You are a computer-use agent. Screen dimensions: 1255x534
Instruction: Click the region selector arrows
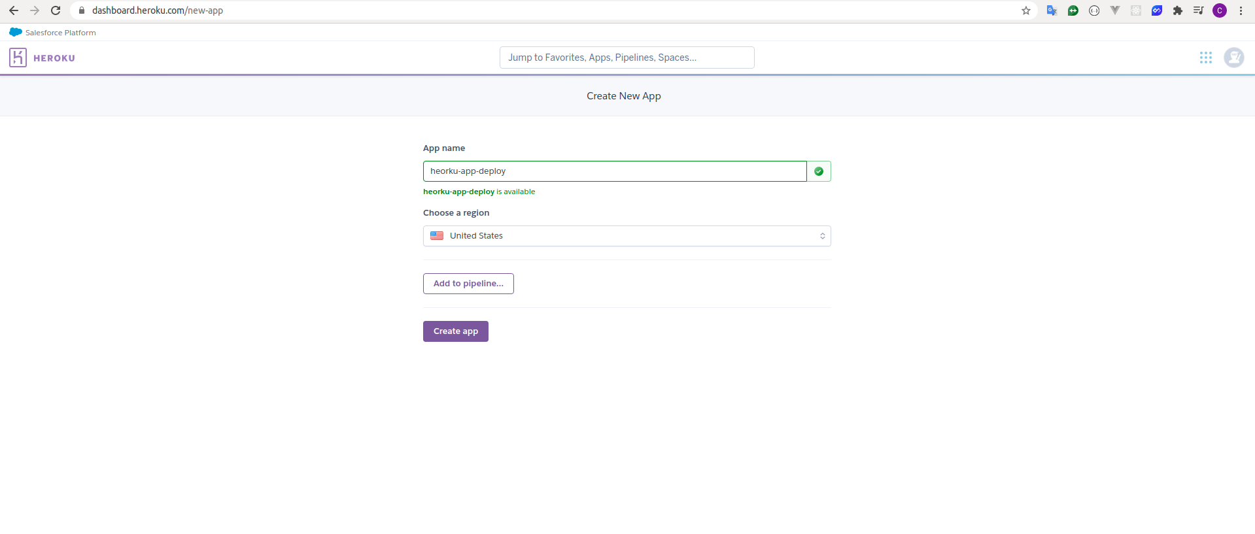(822, 236)
